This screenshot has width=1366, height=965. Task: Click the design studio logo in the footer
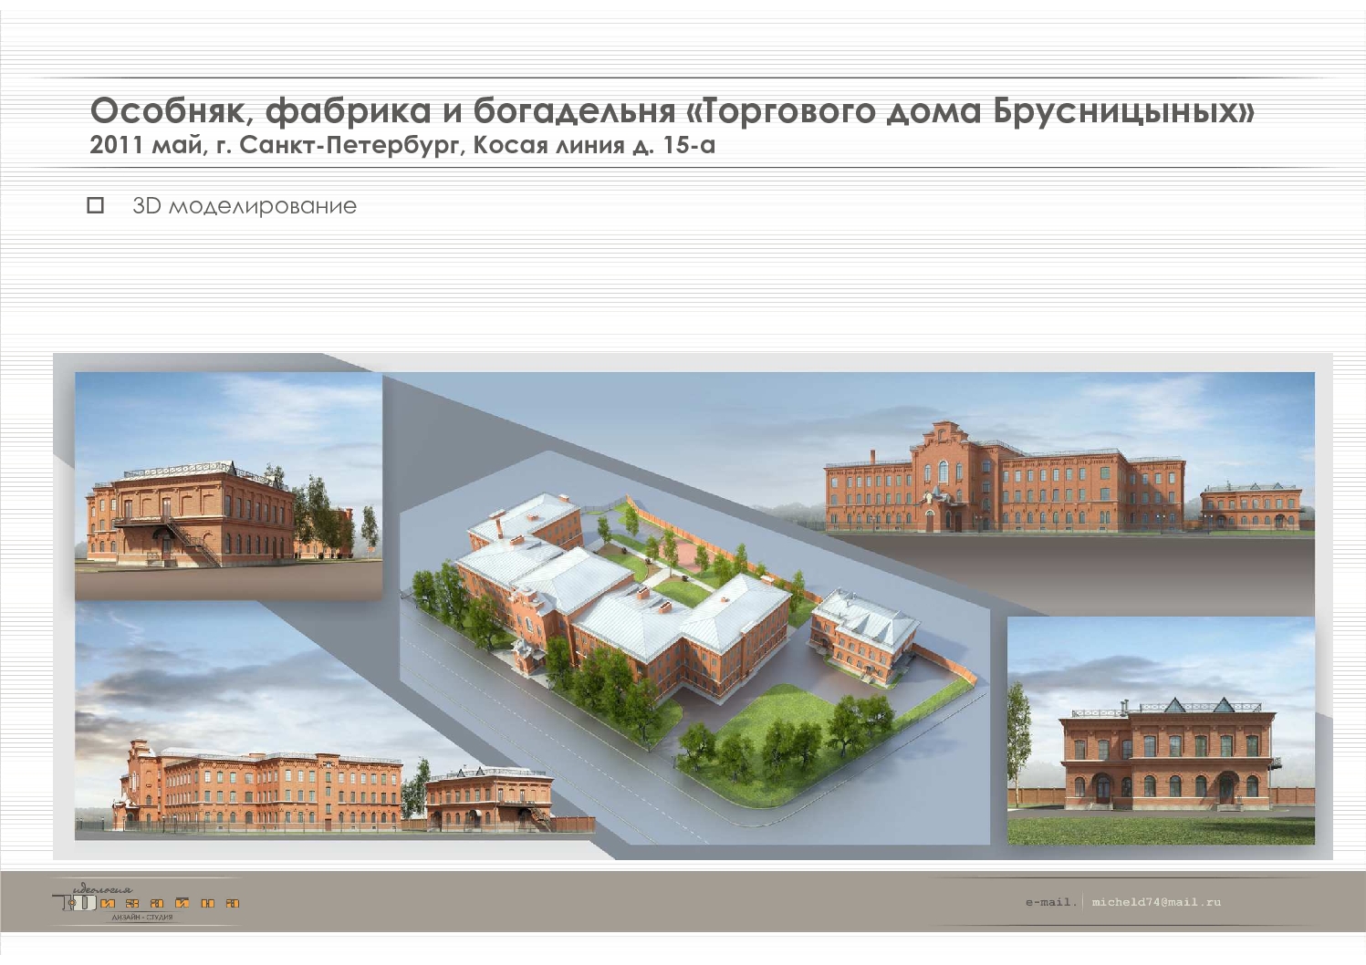148,901
